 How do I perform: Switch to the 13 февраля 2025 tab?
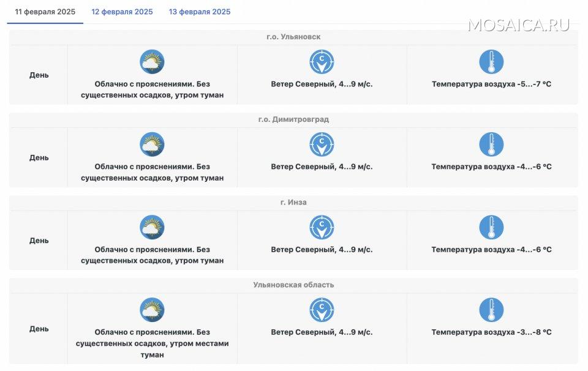click(200, 12)
